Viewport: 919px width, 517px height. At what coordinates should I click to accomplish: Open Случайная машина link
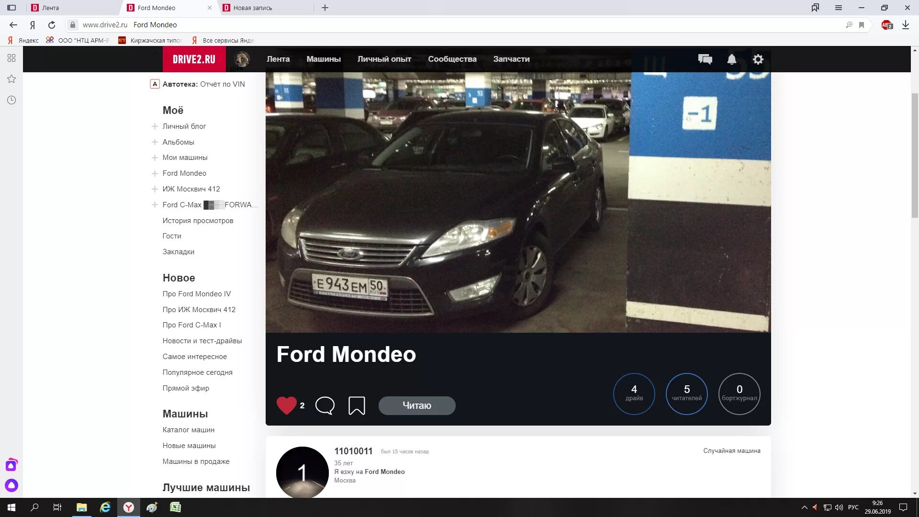click(731, 450)
